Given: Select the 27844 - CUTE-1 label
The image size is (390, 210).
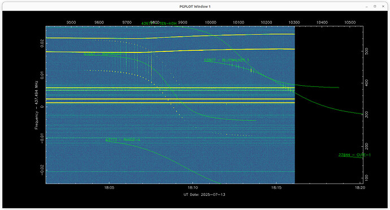Looking at the screenshot, I should pyautogui.click(x=354, y=155).
